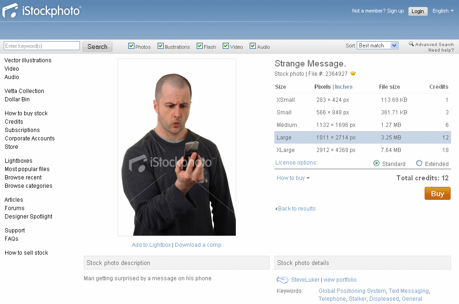
Task: Open the Video sidebar item
Action: coord(12,69)
